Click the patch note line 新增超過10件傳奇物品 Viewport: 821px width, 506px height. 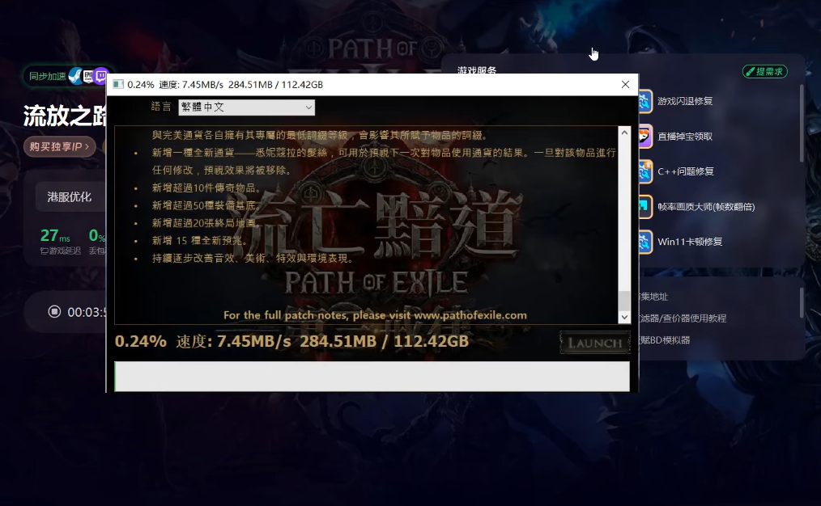point(206,188)
